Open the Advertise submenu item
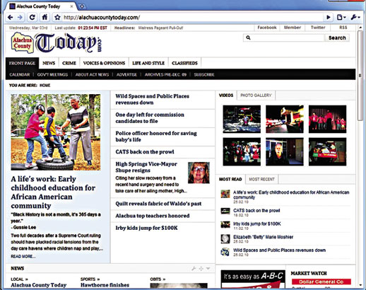 point(126,74)
